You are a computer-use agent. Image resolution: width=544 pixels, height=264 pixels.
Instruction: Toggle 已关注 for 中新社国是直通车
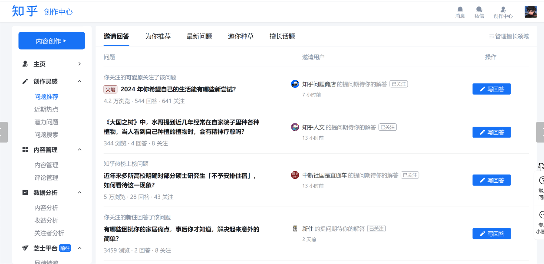(410, 175)
